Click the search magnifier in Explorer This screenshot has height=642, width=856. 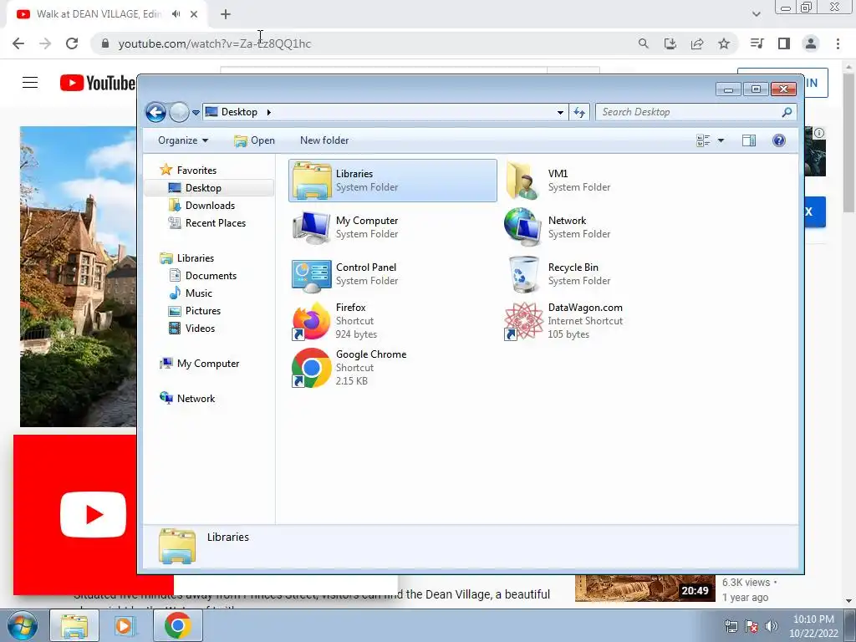click(787, 113)
